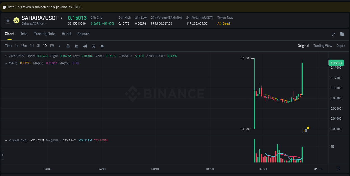Screen dimensions: 350x176
Task: Select the 4H timeframe
Action: click(x=38, y=46)
